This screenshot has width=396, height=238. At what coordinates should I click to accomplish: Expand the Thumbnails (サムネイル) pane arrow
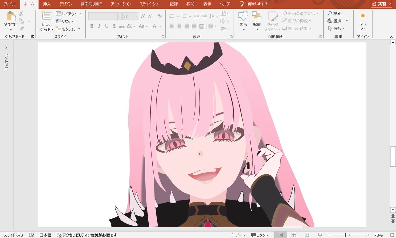[6, 47]
